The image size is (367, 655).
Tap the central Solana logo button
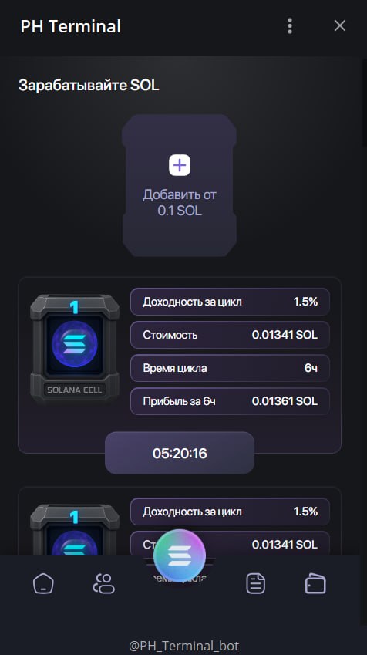[180, 555]
